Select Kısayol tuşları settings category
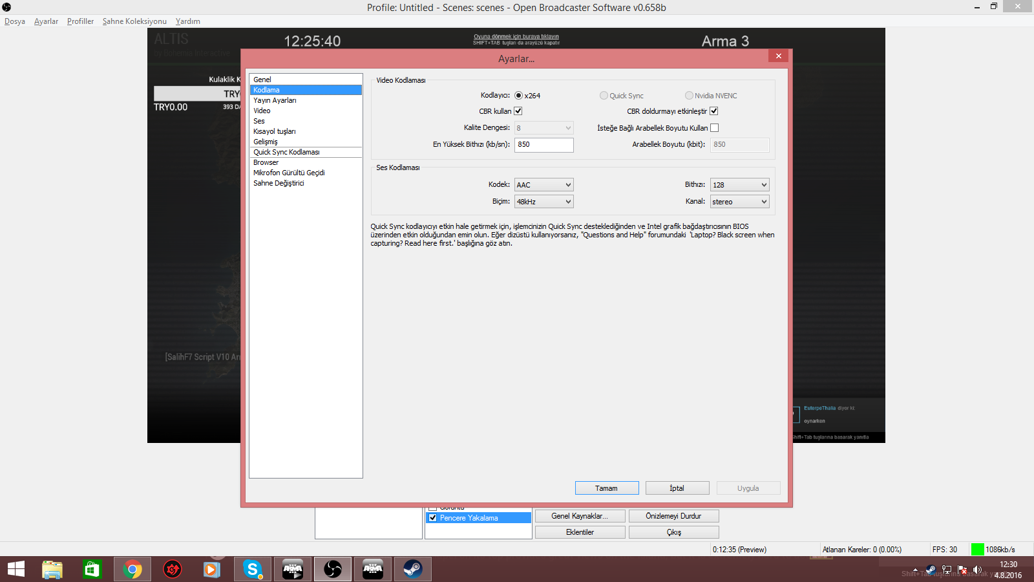Image resolution: width=1034 pixels, height=582 pixels. [306, 131]
